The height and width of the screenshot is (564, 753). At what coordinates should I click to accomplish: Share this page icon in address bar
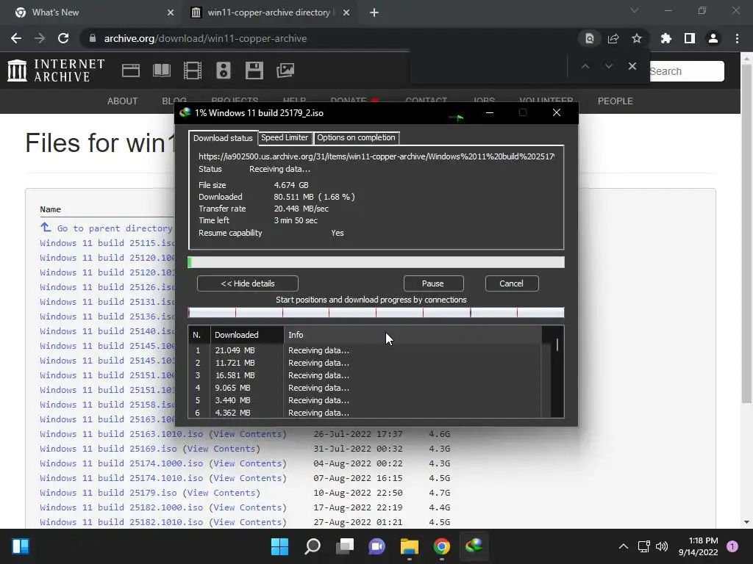tap(613, 38)
